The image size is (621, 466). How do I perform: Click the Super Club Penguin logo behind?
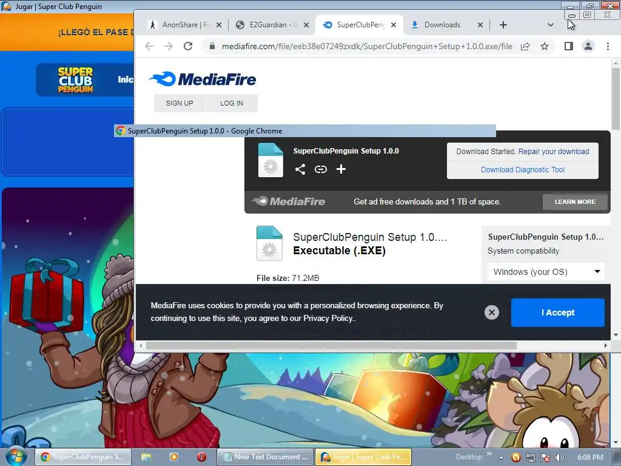coord(75,79)
